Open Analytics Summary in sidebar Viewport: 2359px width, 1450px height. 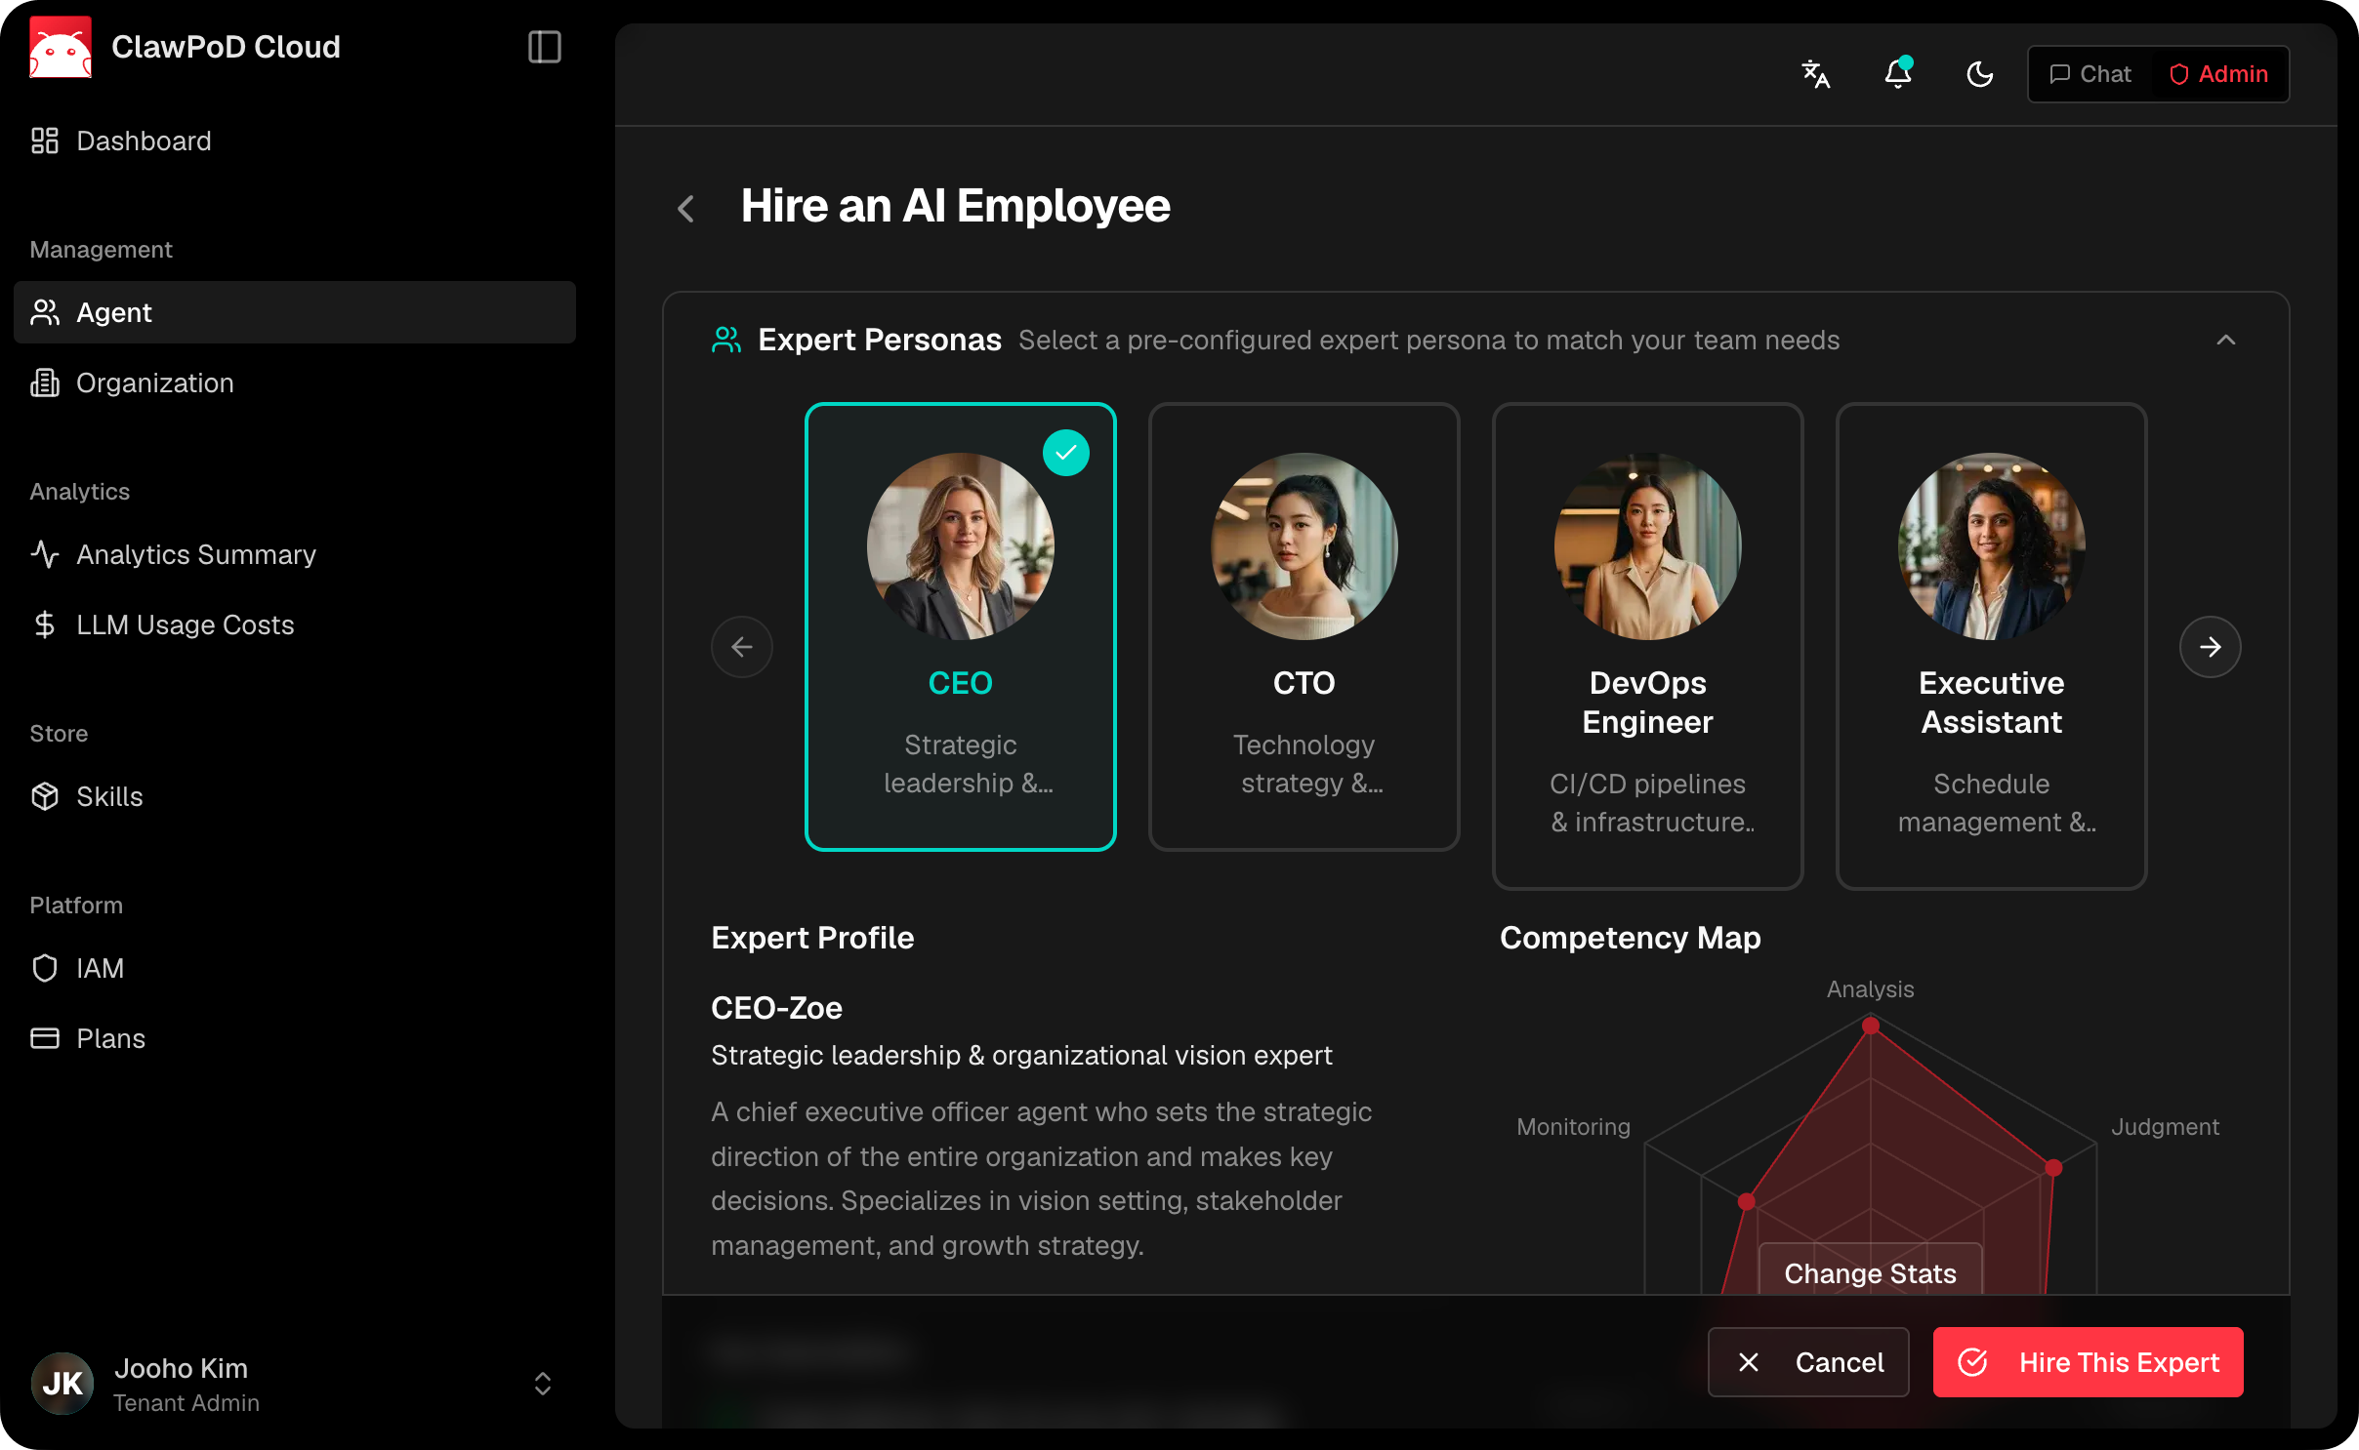pos(195,554)
